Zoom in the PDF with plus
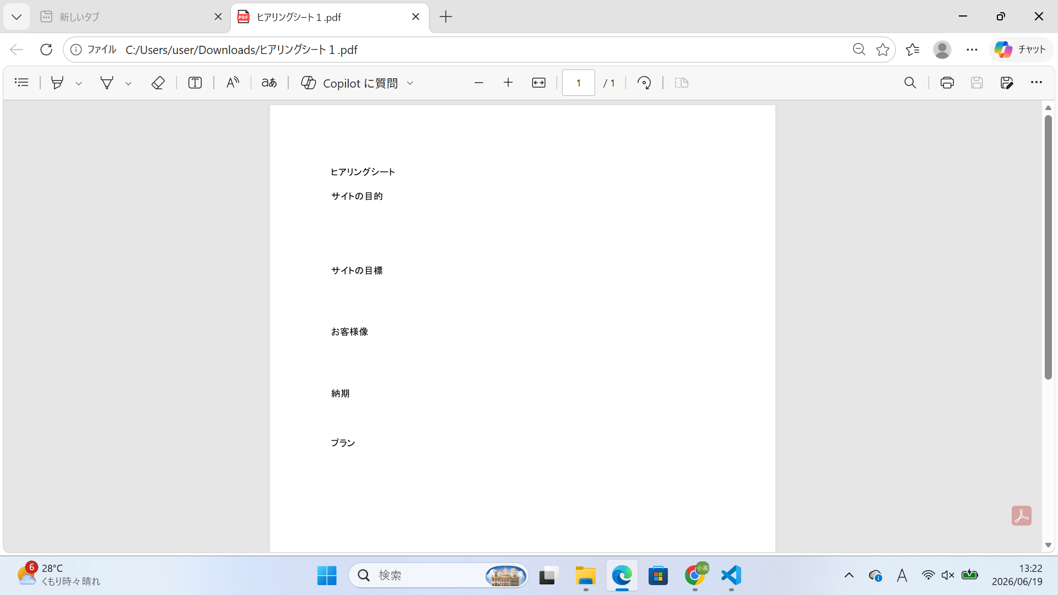 [508, 83]
